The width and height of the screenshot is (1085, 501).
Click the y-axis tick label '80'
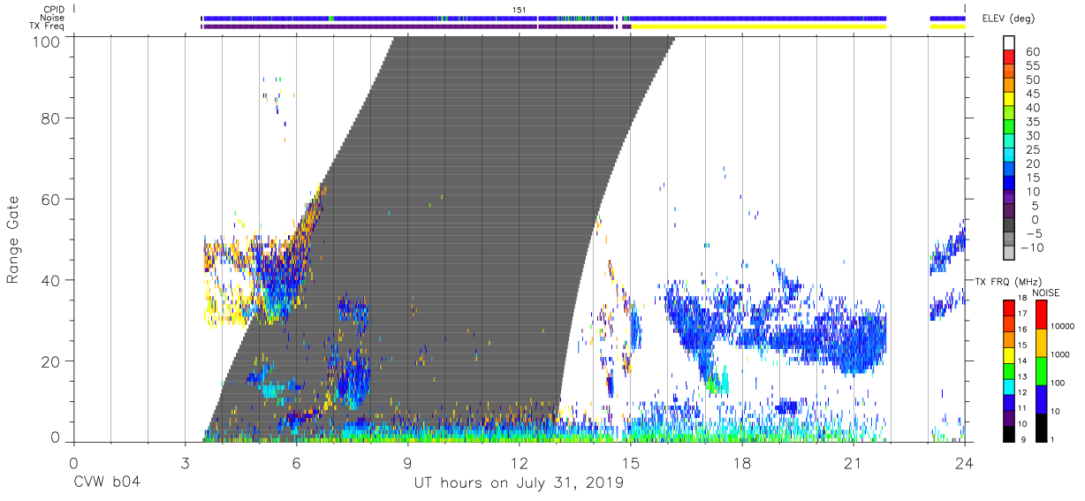coord(51,118)
